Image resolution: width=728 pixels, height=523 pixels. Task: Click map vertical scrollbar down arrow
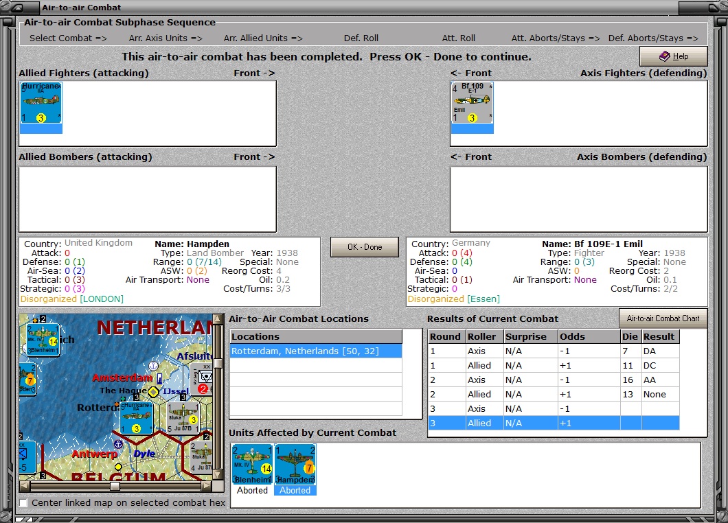(x=217, y=475)
